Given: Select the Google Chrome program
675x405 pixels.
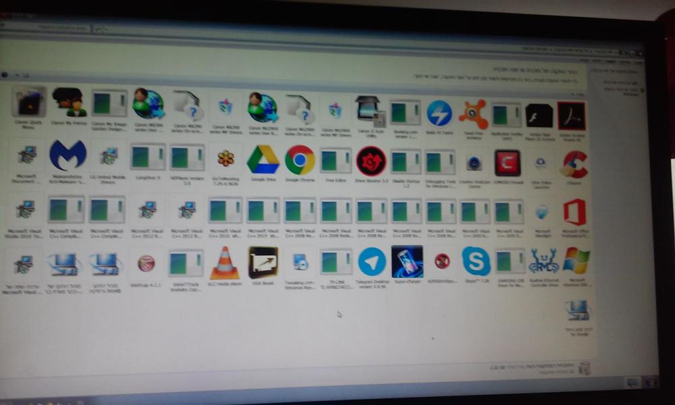Looking at the screenshot, I should tap(300, 160).
